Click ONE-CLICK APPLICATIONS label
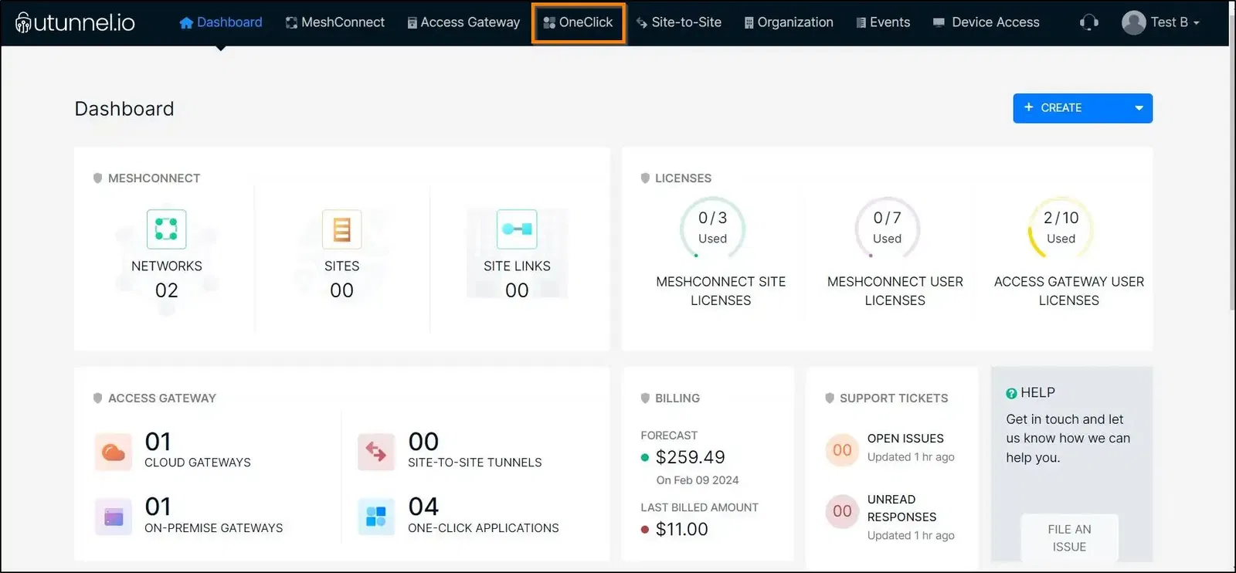The image size is (1236, 573). tap(483, 528)
